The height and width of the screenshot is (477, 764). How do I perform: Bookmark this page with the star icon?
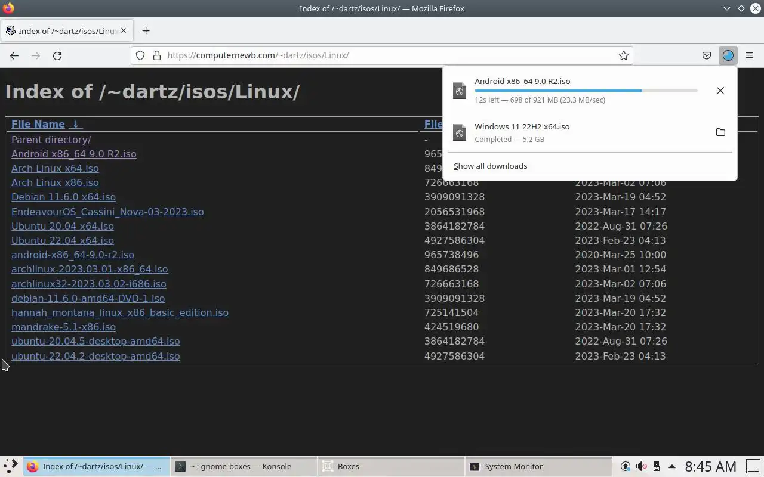pyautogui.click(x=624, y=55)
